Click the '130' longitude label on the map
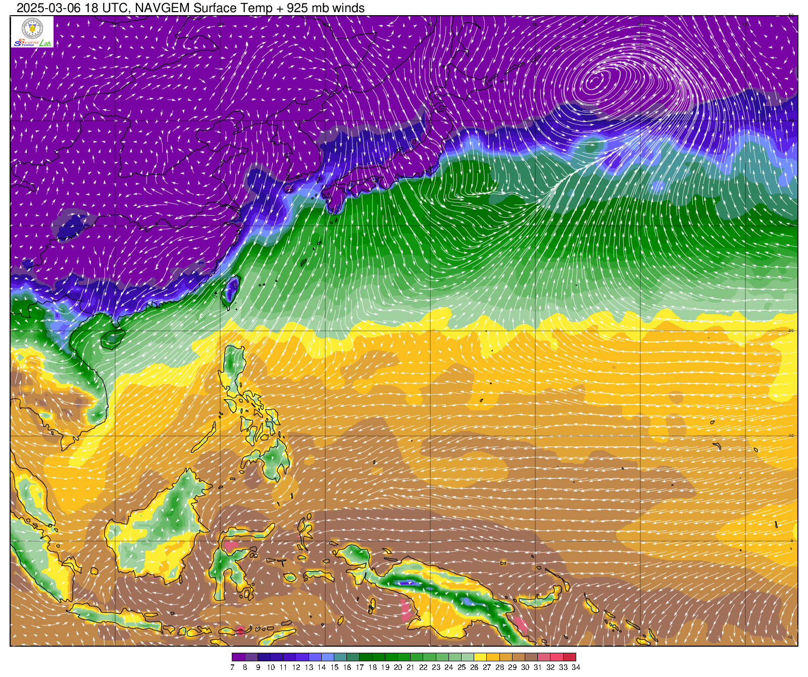Image resolution: width=808 pixels, height=677 pixels. pyautogui.click(x=325, y=24)
